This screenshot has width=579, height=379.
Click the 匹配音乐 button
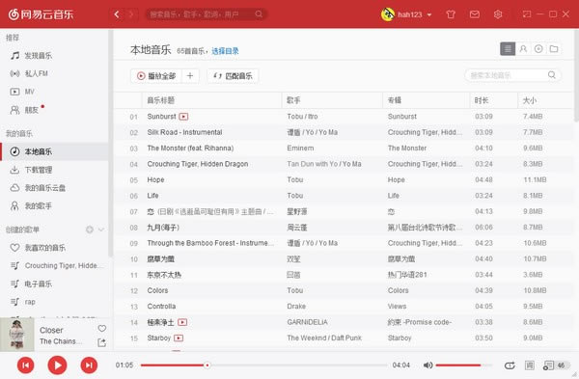233,76
